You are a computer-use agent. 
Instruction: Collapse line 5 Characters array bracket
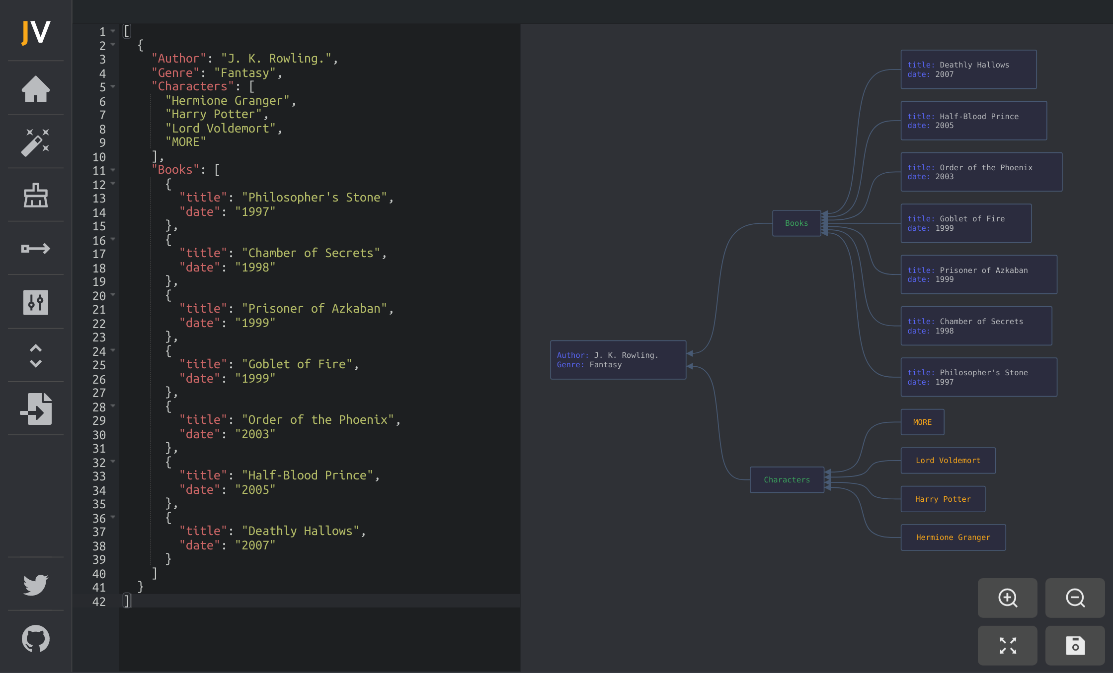coord(113,86)
